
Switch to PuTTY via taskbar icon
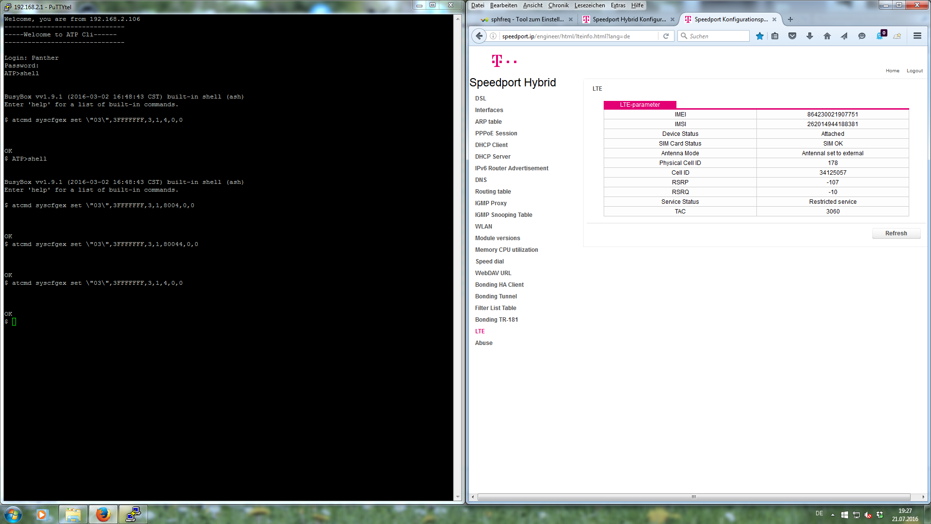click(133, 514)
